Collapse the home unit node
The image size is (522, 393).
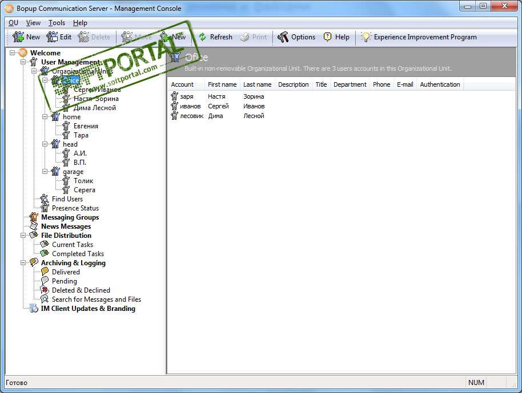pos(45,117)
